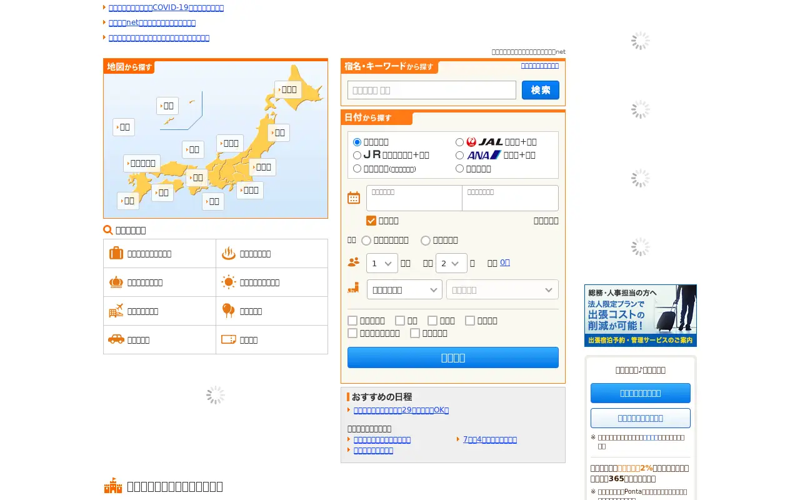Uncheck the orange checked box below the date fields
Viewport: 800px width, 500px height.
coord(371,221)
